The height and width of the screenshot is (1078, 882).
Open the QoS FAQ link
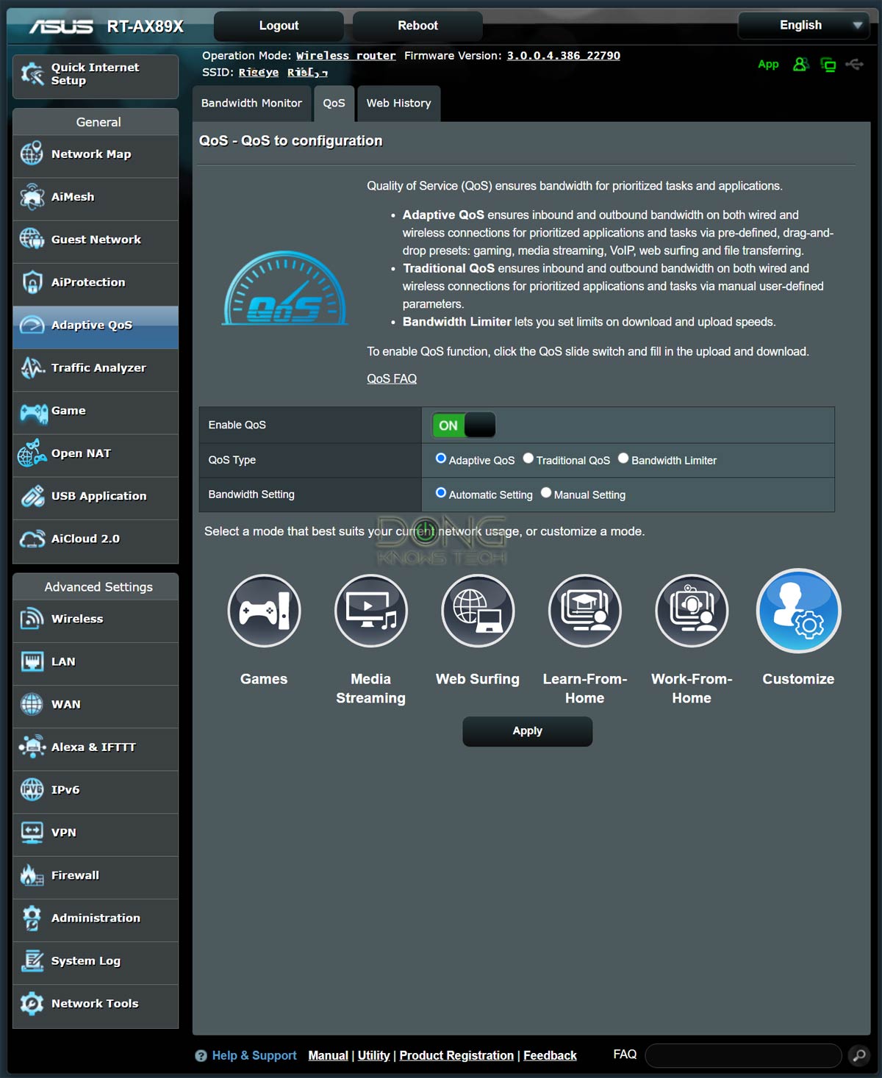[x=392, y=378]
